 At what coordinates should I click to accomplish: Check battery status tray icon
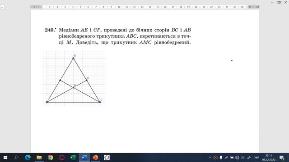tap(232, 157)
